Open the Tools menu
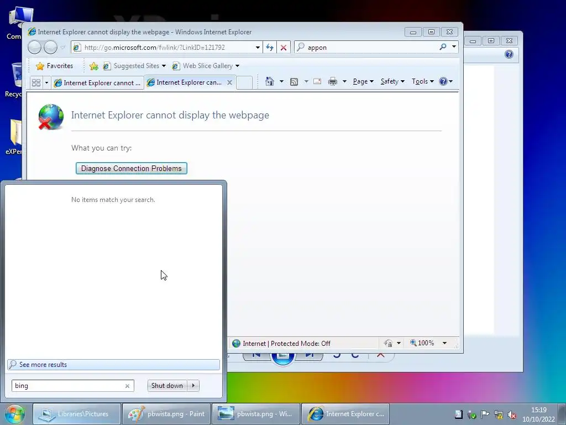This screenshot has height=425, width=566. point(423,81)
